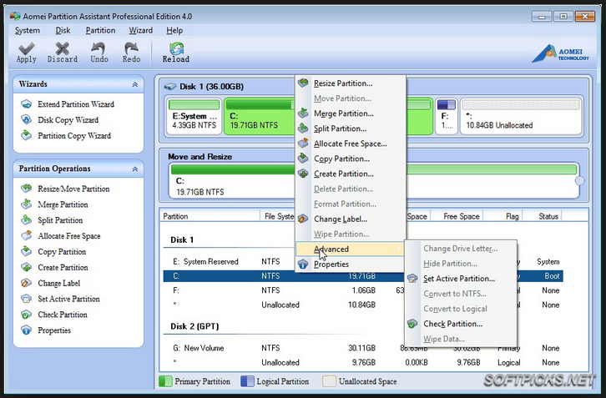
Task: Click the Redo arrow toolbar icon
Action: tap(131, 48)
